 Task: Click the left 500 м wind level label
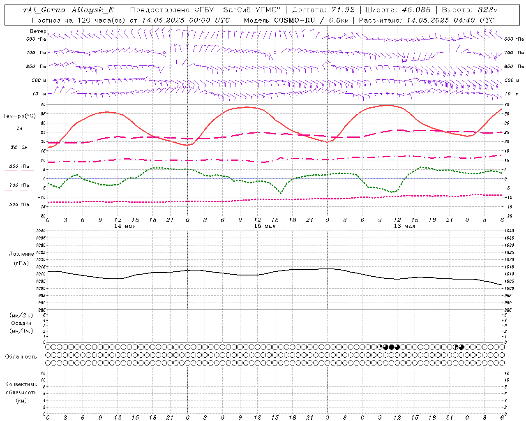point(39,80)
